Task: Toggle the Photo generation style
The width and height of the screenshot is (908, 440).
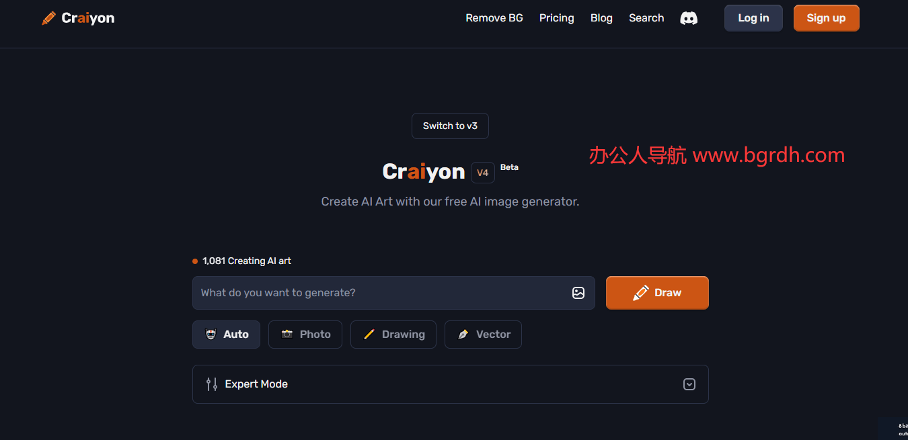Action: [305, 334]
